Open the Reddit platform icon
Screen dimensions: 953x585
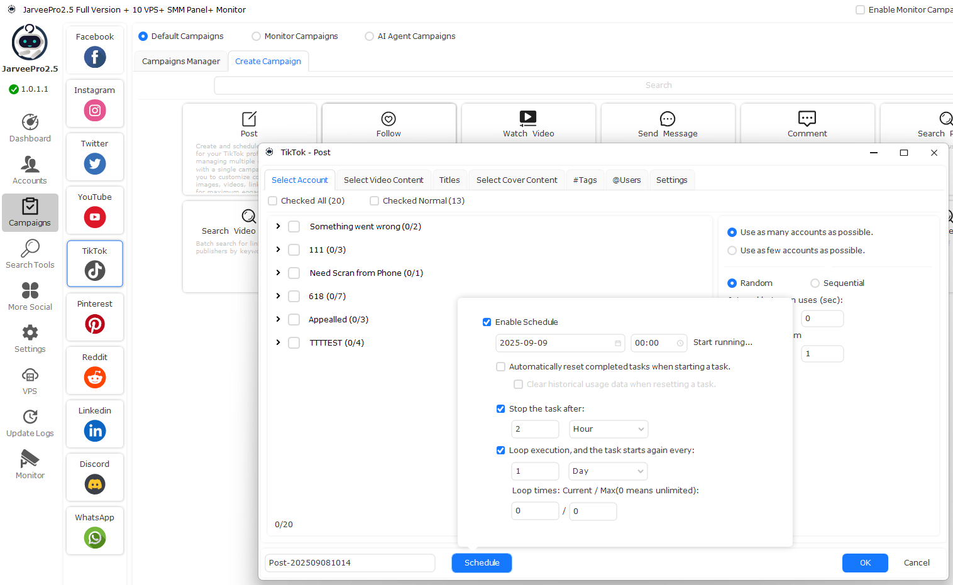(95, 378)
